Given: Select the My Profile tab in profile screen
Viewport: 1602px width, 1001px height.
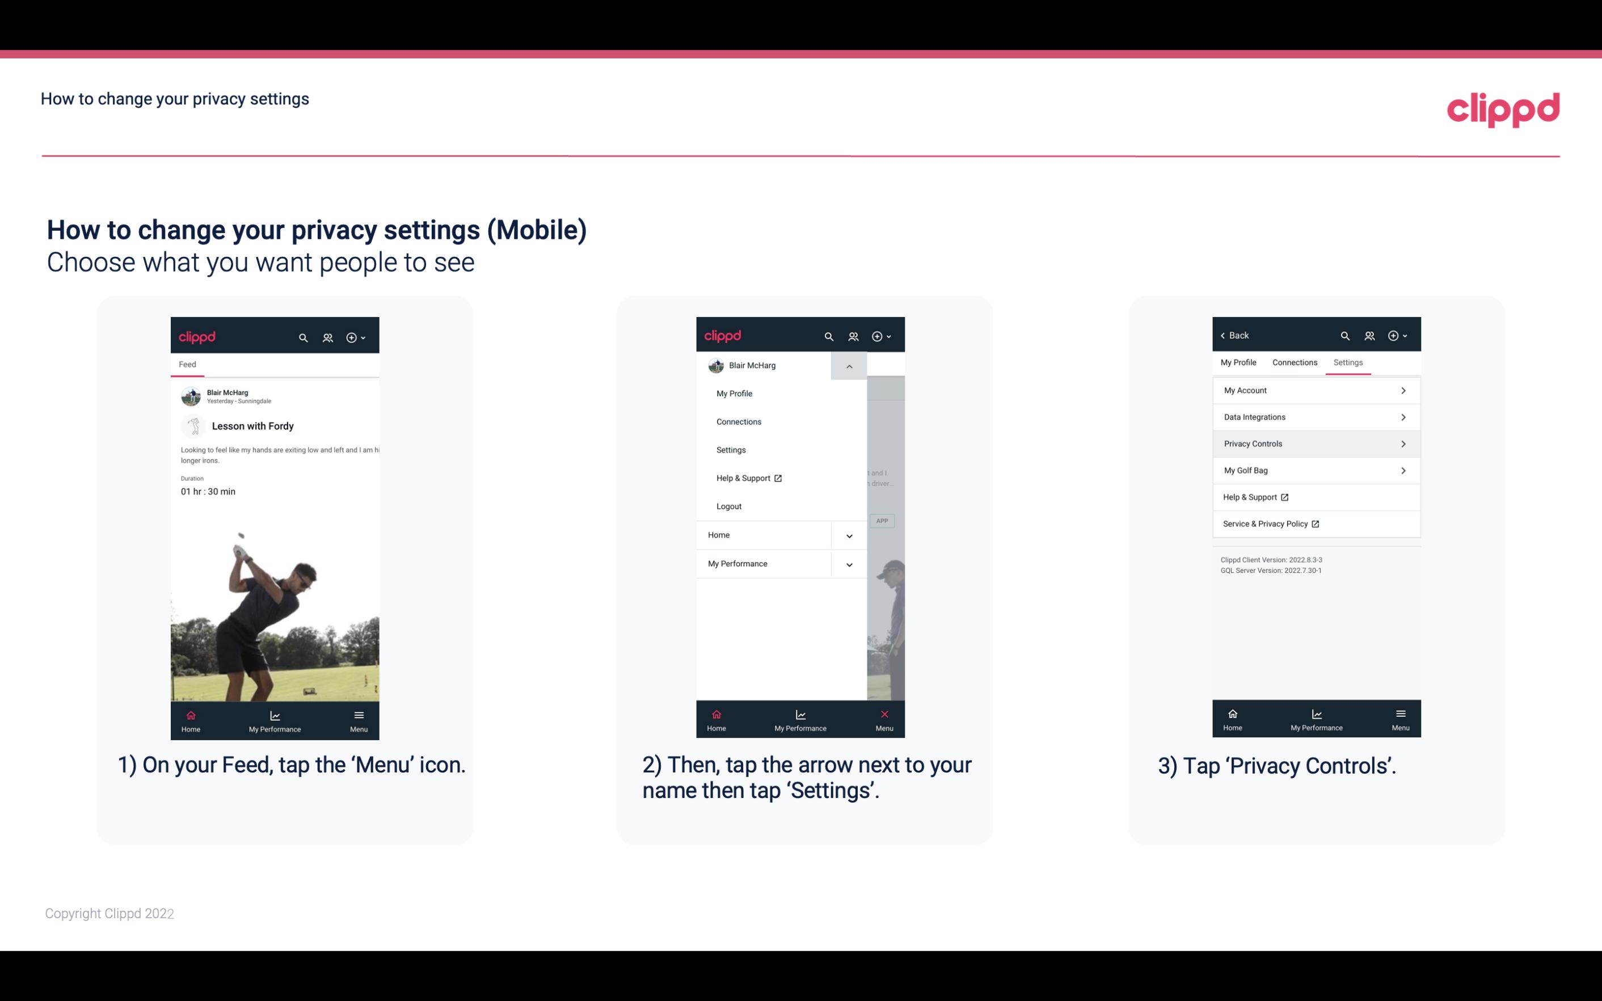Looking at the screenshot, I should click(x=1239, y=362).
